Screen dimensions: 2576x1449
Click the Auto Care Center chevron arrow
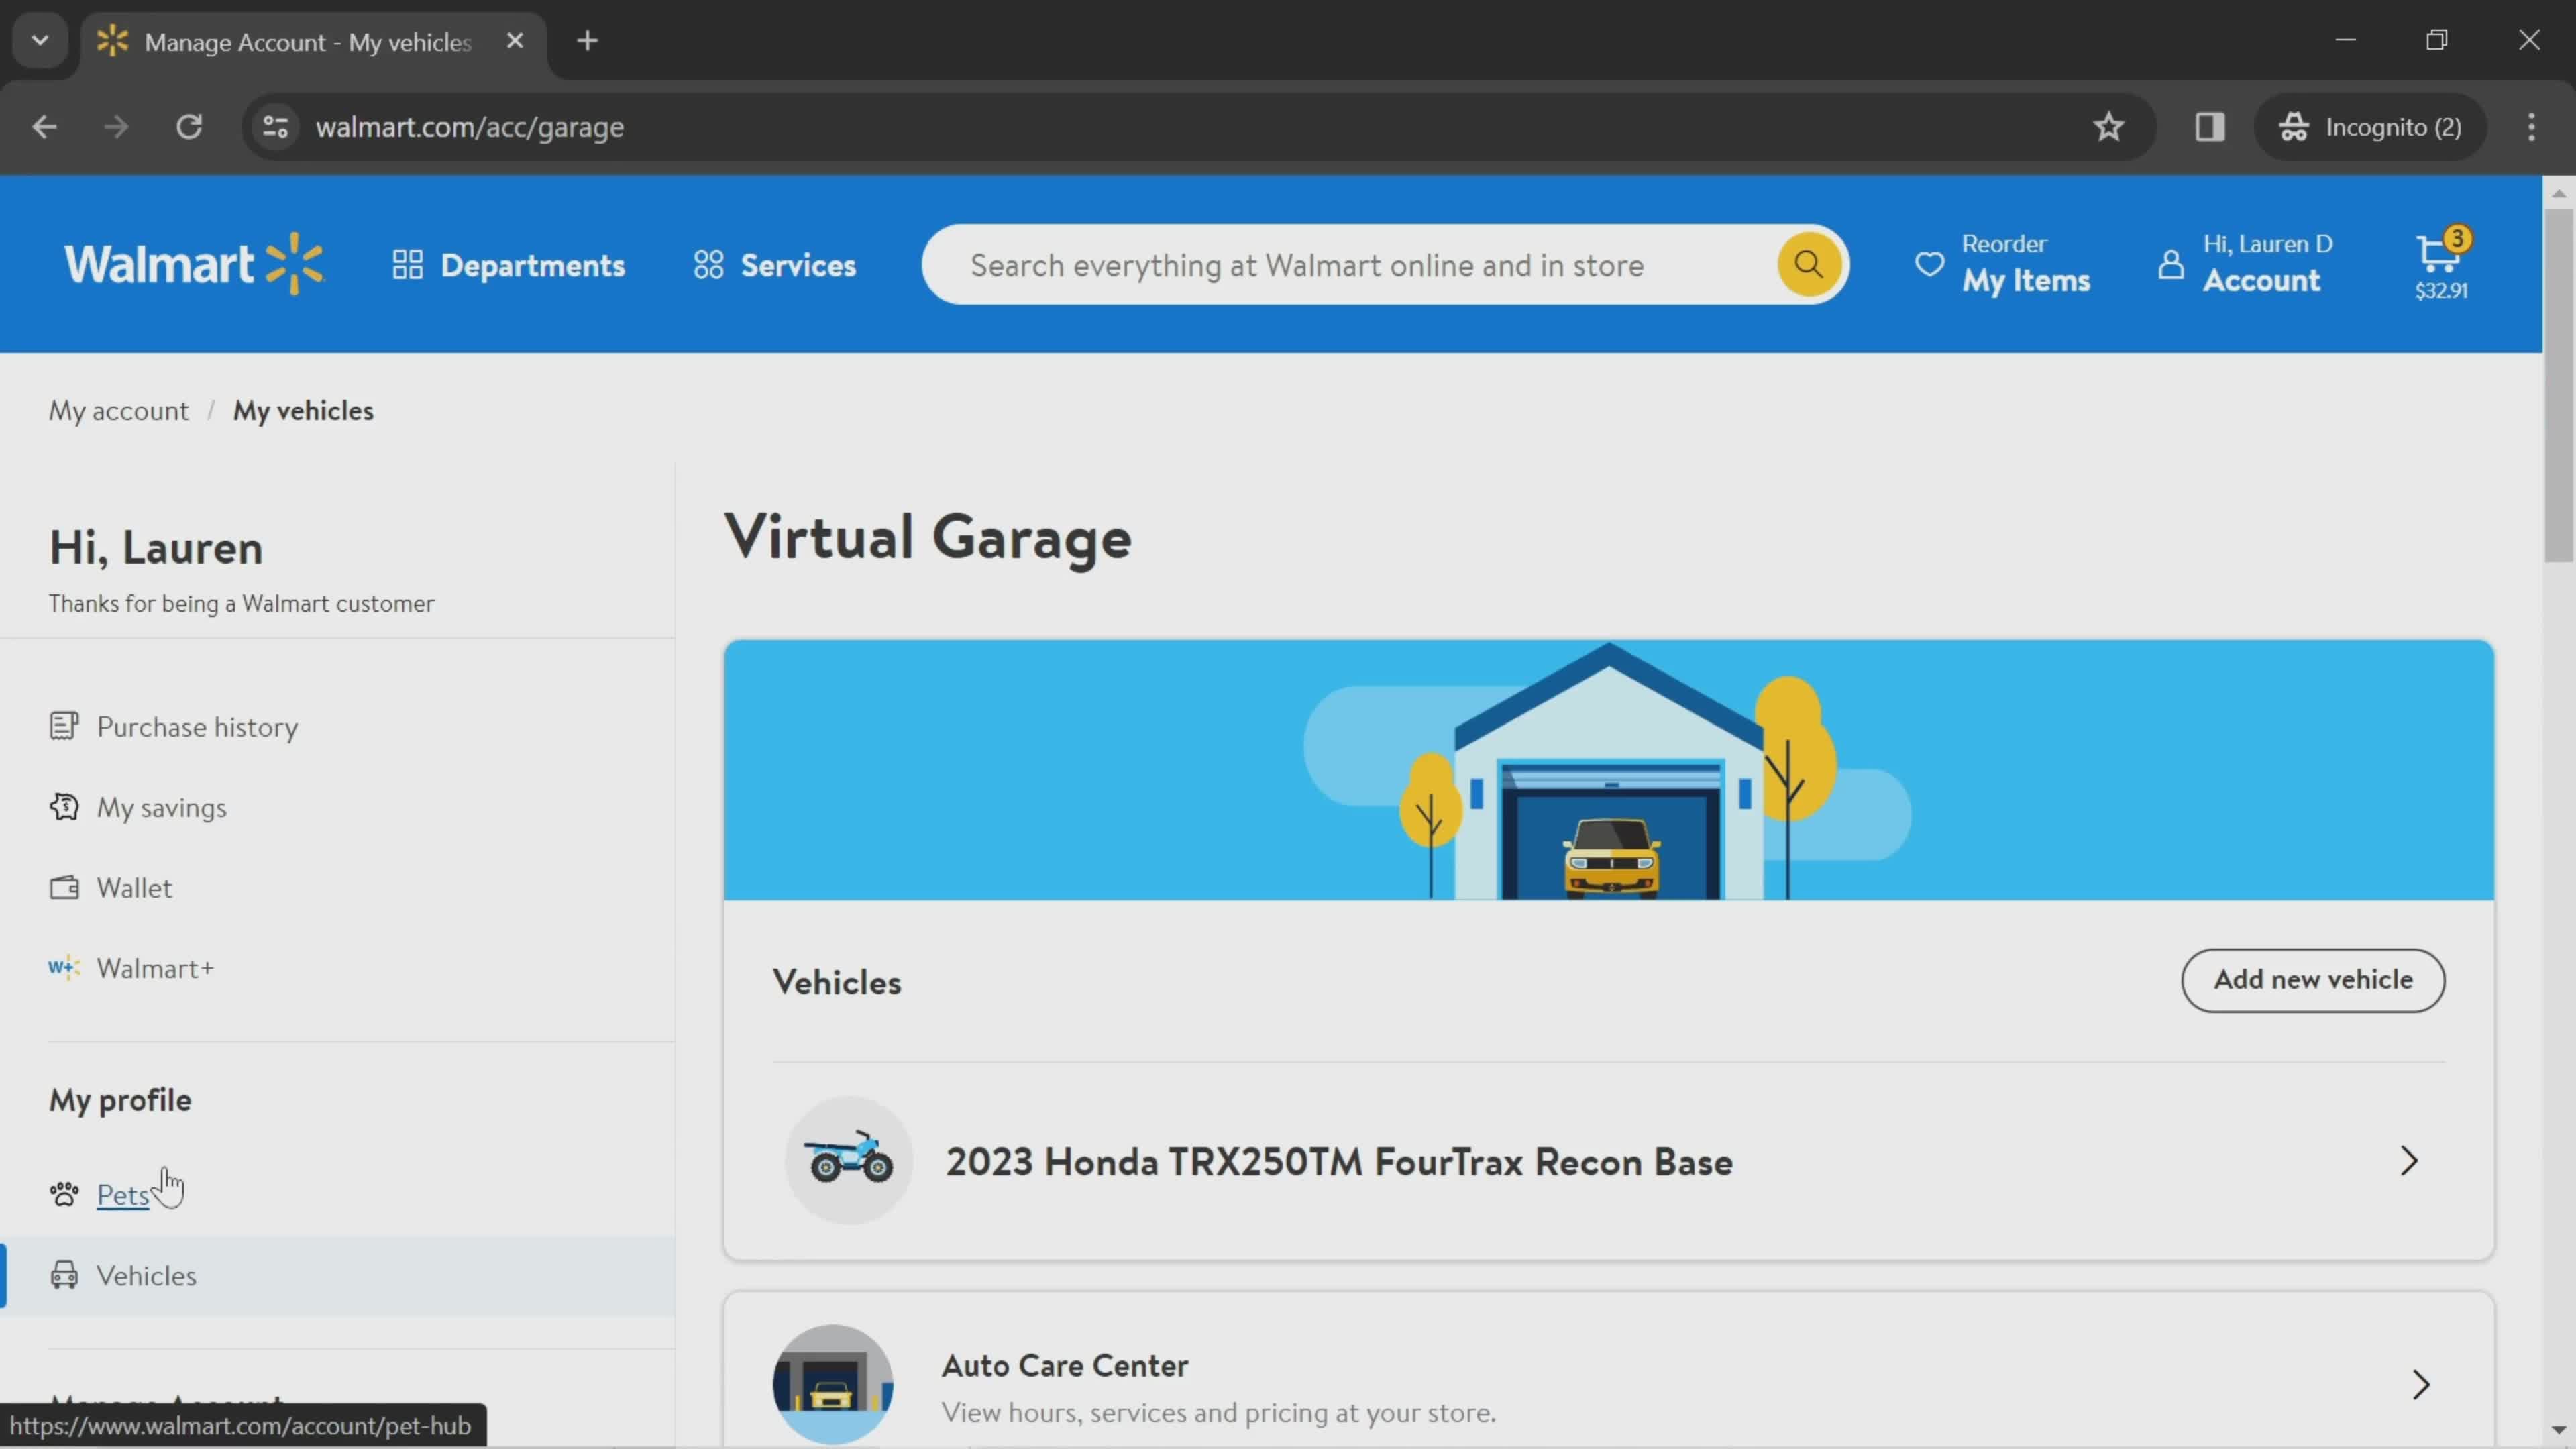[2420, 1385]
